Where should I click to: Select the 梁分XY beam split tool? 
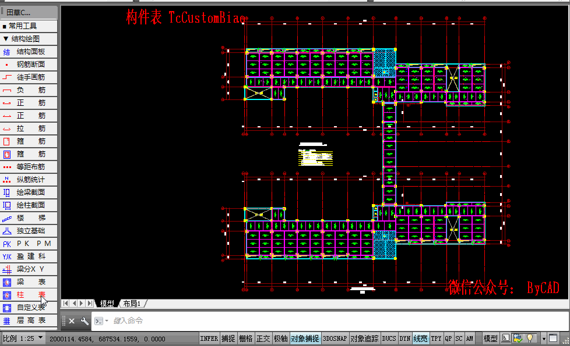point(29,269)
